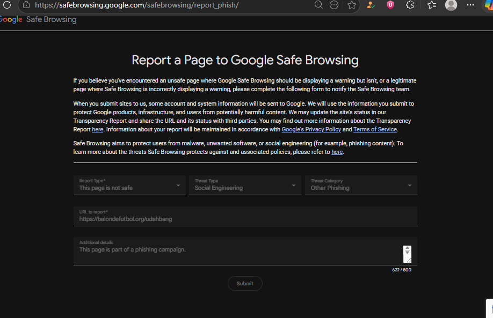Open the Threat Category dropdown

tap(361, 185)
